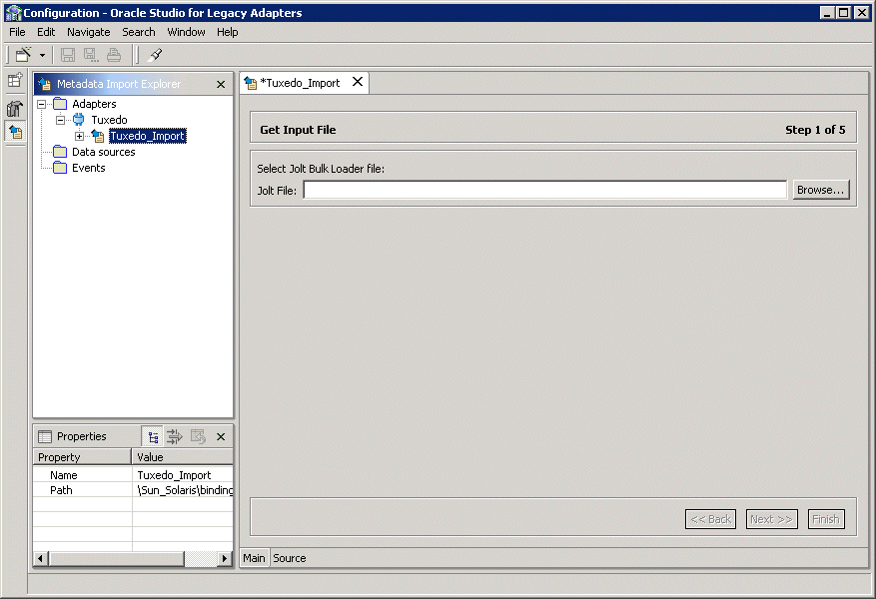Click the Properties panel table icon
The width and height of the screenshot is (876, 599).
coord(45,436)
